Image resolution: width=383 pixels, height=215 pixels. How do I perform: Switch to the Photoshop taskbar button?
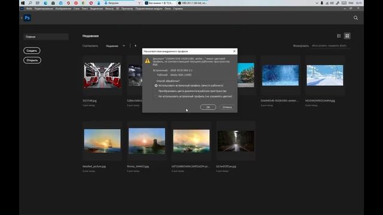click(160, 3)
